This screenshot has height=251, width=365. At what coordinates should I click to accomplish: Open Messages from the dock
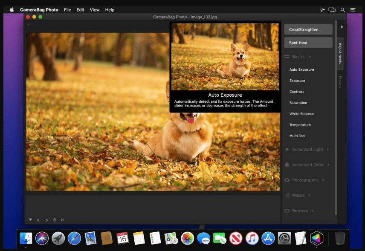(x=203, y=238)
